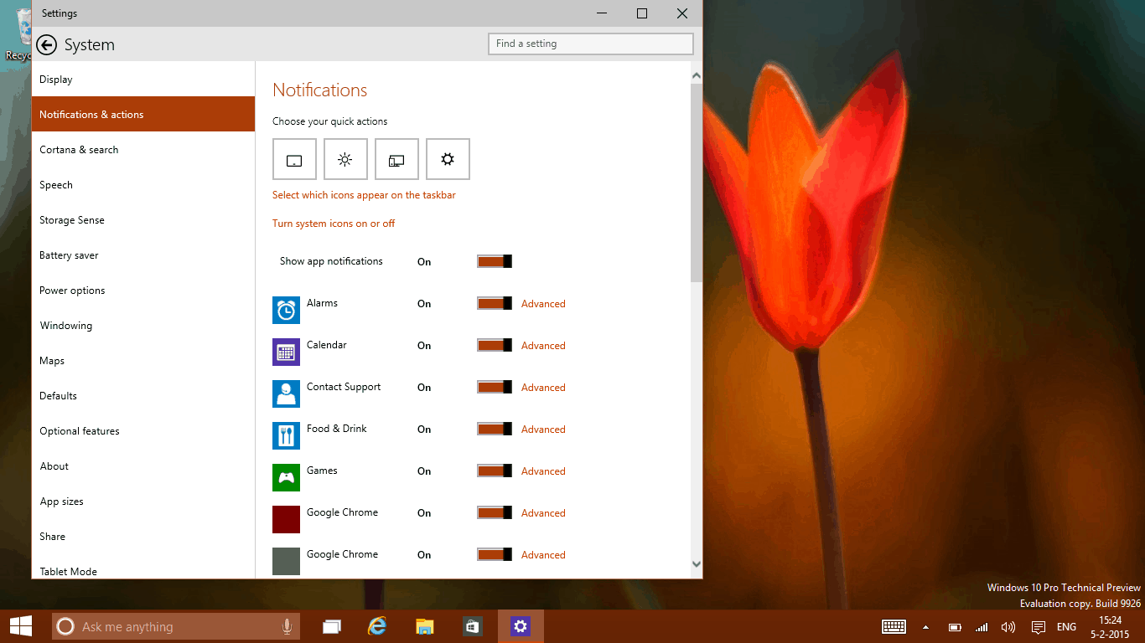Image resolution: width=1145 pixels, height=643 pixels.
Task: Expand hidden system tray icons arrow
Action: tap(925, 627)
